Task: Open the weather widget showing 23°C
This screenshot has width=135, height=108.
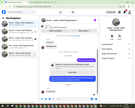Action: 103,106
